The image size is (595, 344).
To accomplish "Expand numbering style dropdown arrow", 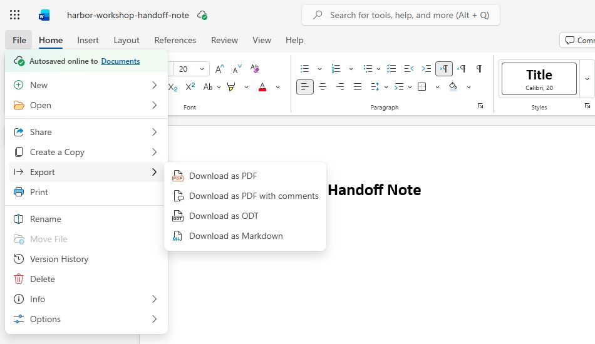I will coord(351,69).
